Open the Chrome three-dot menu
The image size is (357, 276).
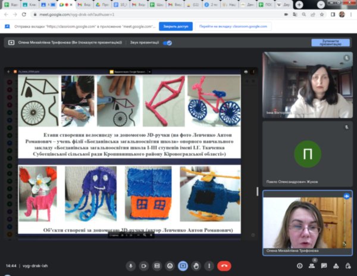pos(352,14)
